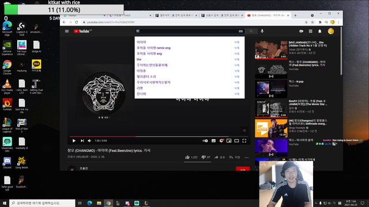Open the YouTube account avatar menu
369x207 pixels.
331,31
